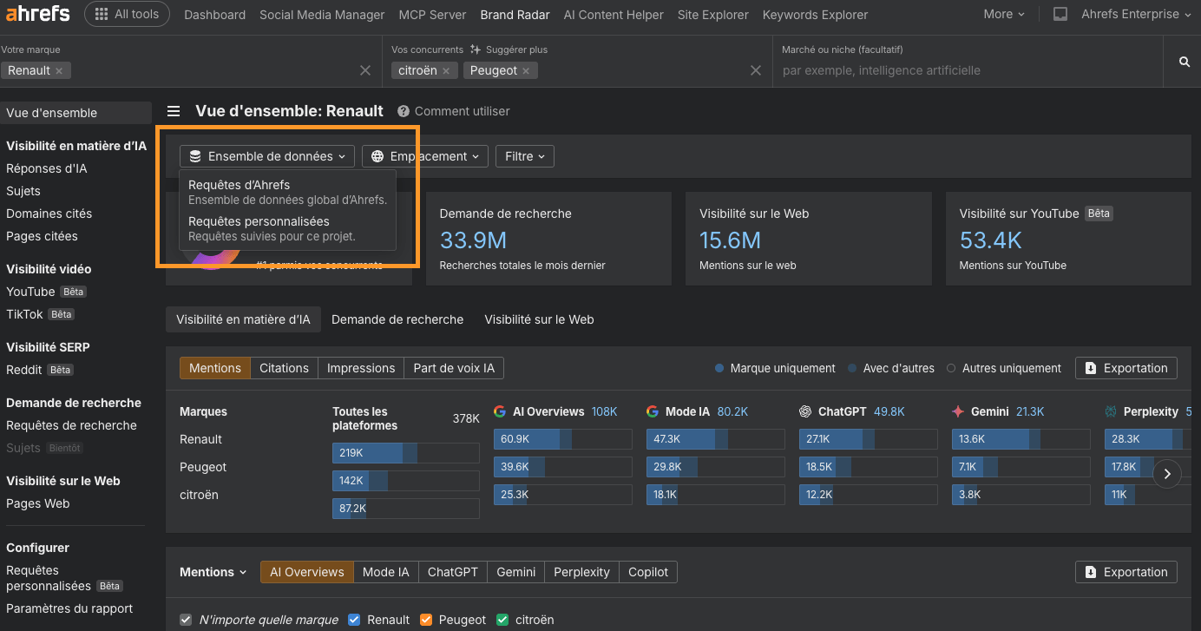Click the top Exportation button

pyautogui.click(x=1126, y=368)
